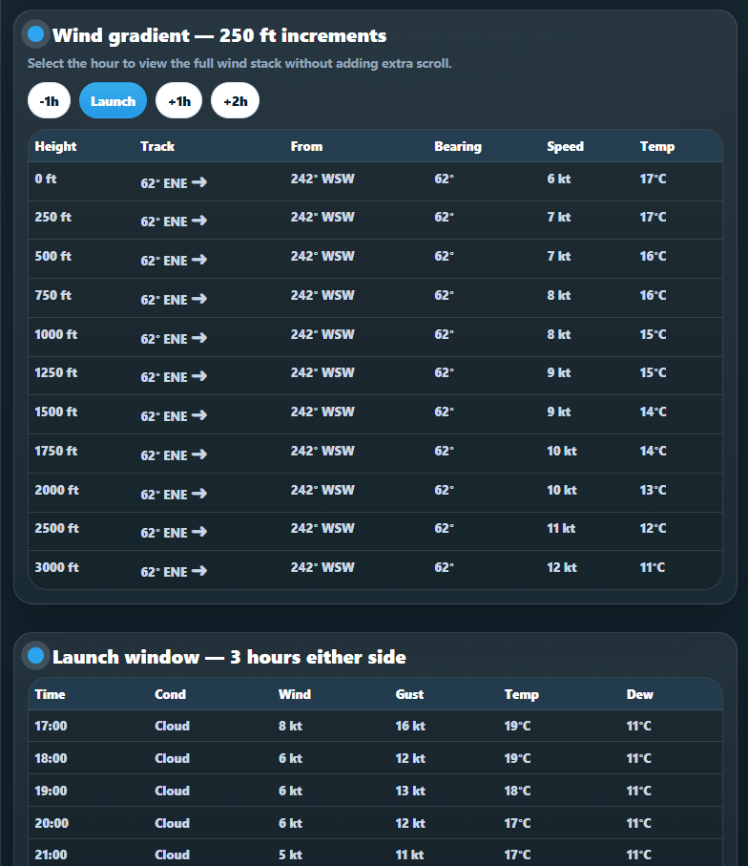Screen dimensions: 748x866
Task: Switch to the +2h wind stack
Action: (x=235, y=100)
